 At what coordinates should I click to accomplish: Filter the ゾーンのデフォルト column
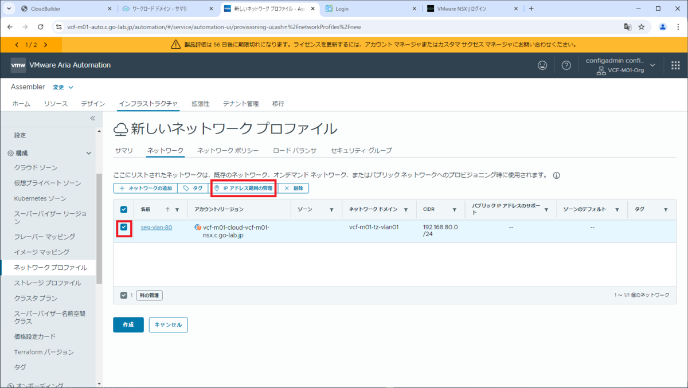(x=617, y=210)
